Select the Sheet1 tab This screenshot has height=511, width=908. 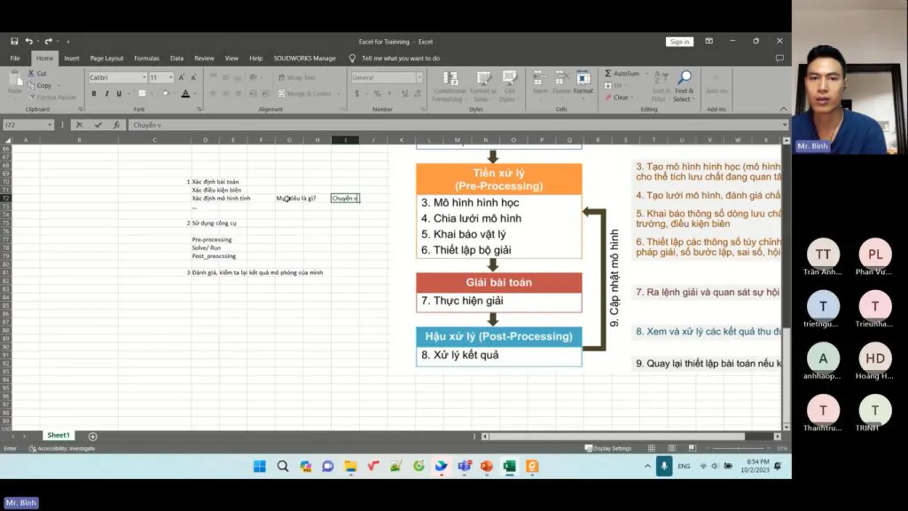(x=58, y=435)
